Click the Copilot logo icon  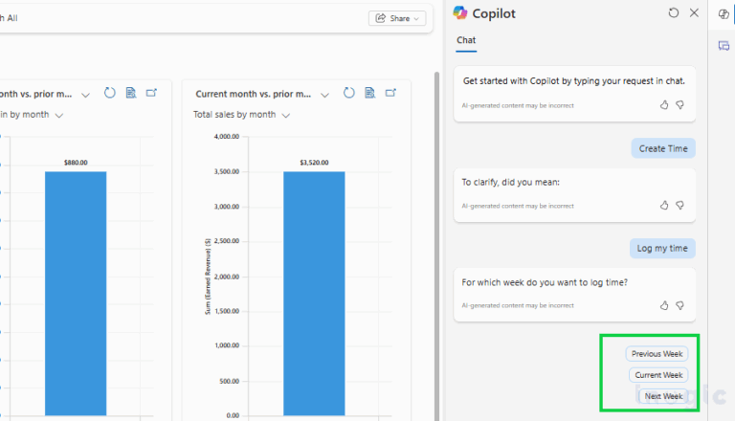(460, 13)
